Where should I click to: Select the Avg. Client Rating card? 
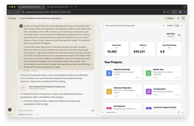point(169,49)
